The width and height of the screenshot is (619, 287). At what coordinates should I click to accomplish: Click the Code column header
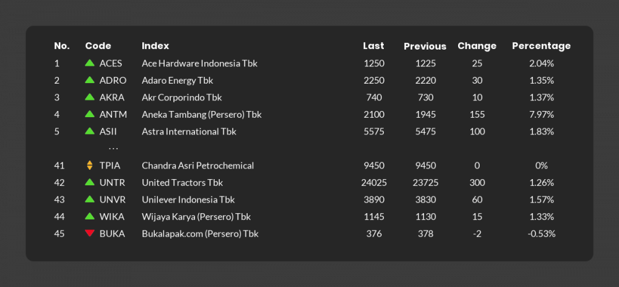point(98,46)
